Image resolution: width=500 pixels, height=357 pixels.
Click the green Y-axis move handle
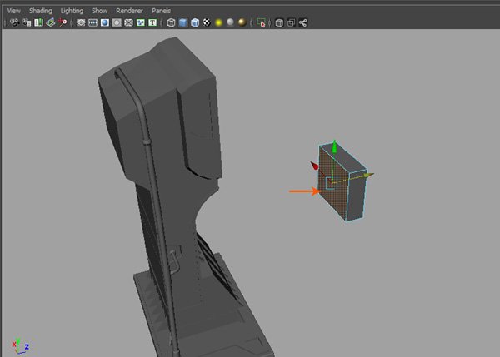pyautogui.click(x=334, y=146)
